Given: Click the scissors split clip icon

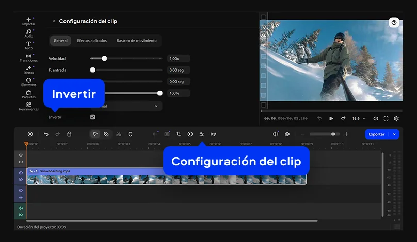Looking at the screenshot, I should 118,134.
